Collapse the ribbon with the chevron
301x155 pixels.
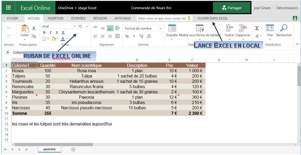tap(297, 44)
